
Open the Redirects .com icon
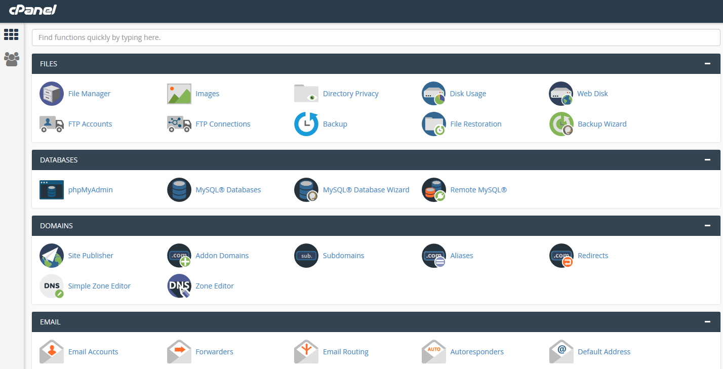point(561,256)
